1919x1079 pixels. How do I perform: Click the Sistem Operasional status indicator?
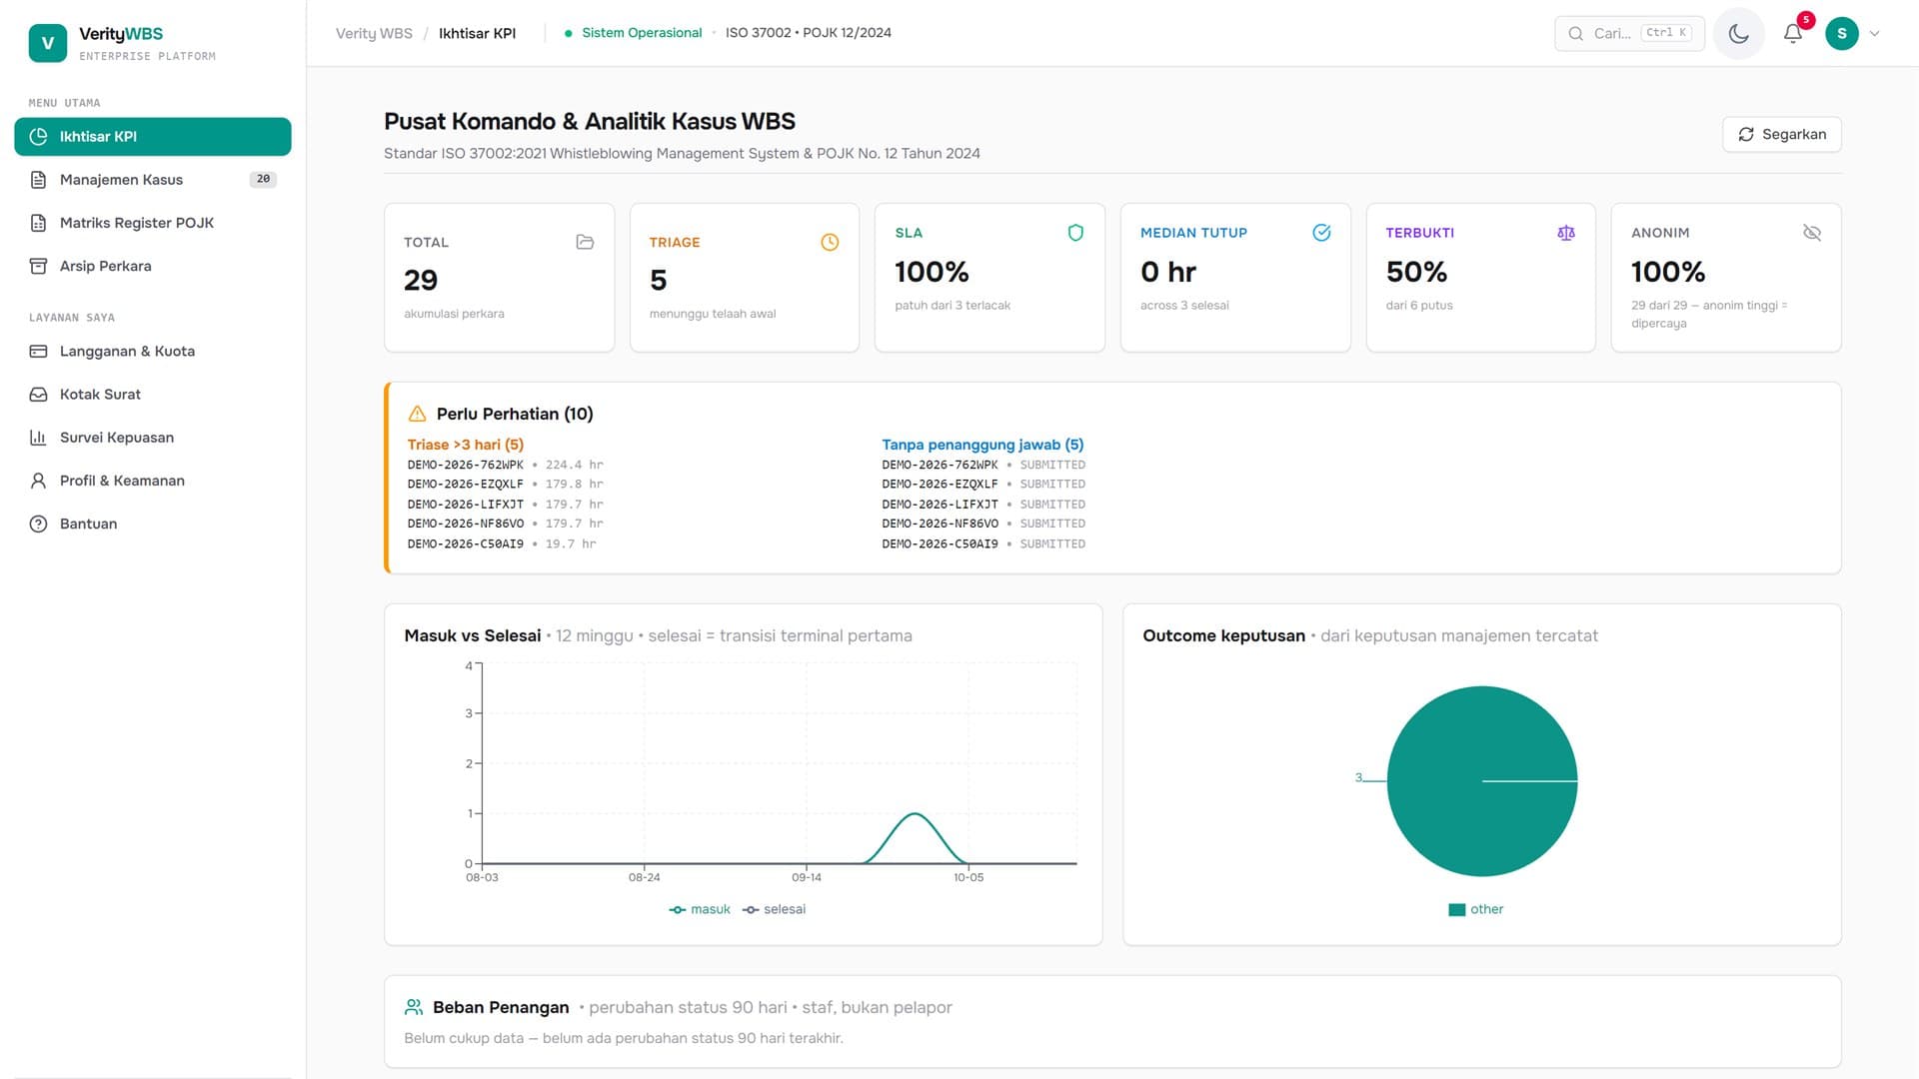pyautogui.click(x=634, y=33)
